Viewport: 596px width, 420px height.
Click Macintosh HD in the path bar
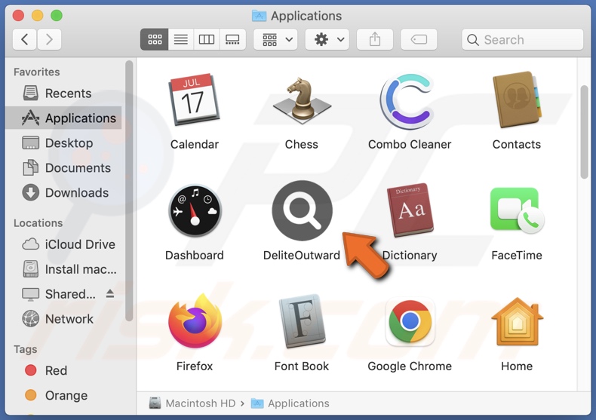click(x=192, y=403)
